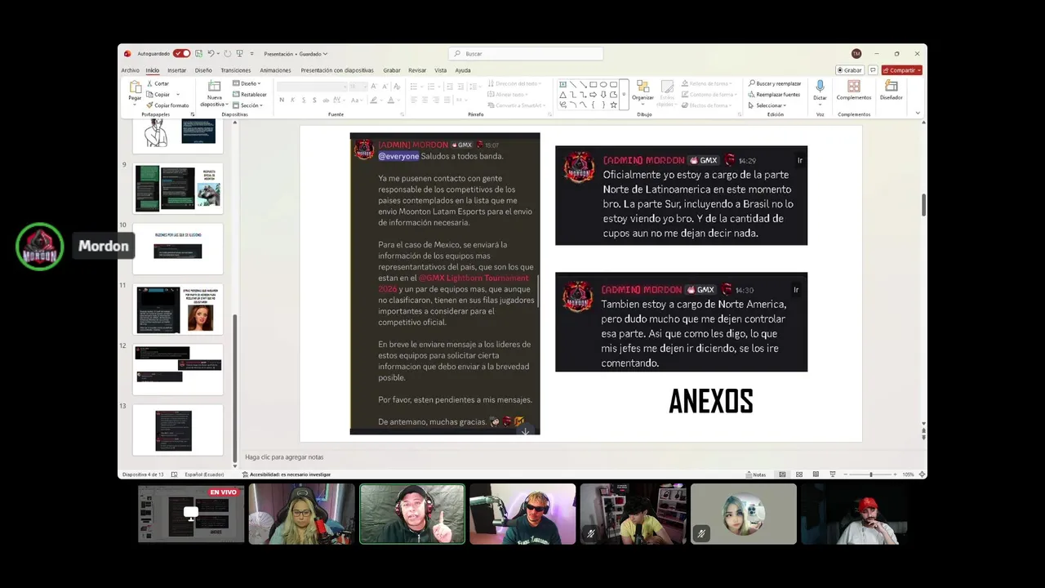
Task: Switch to the Revisar tab
Action: pos(417,70)
